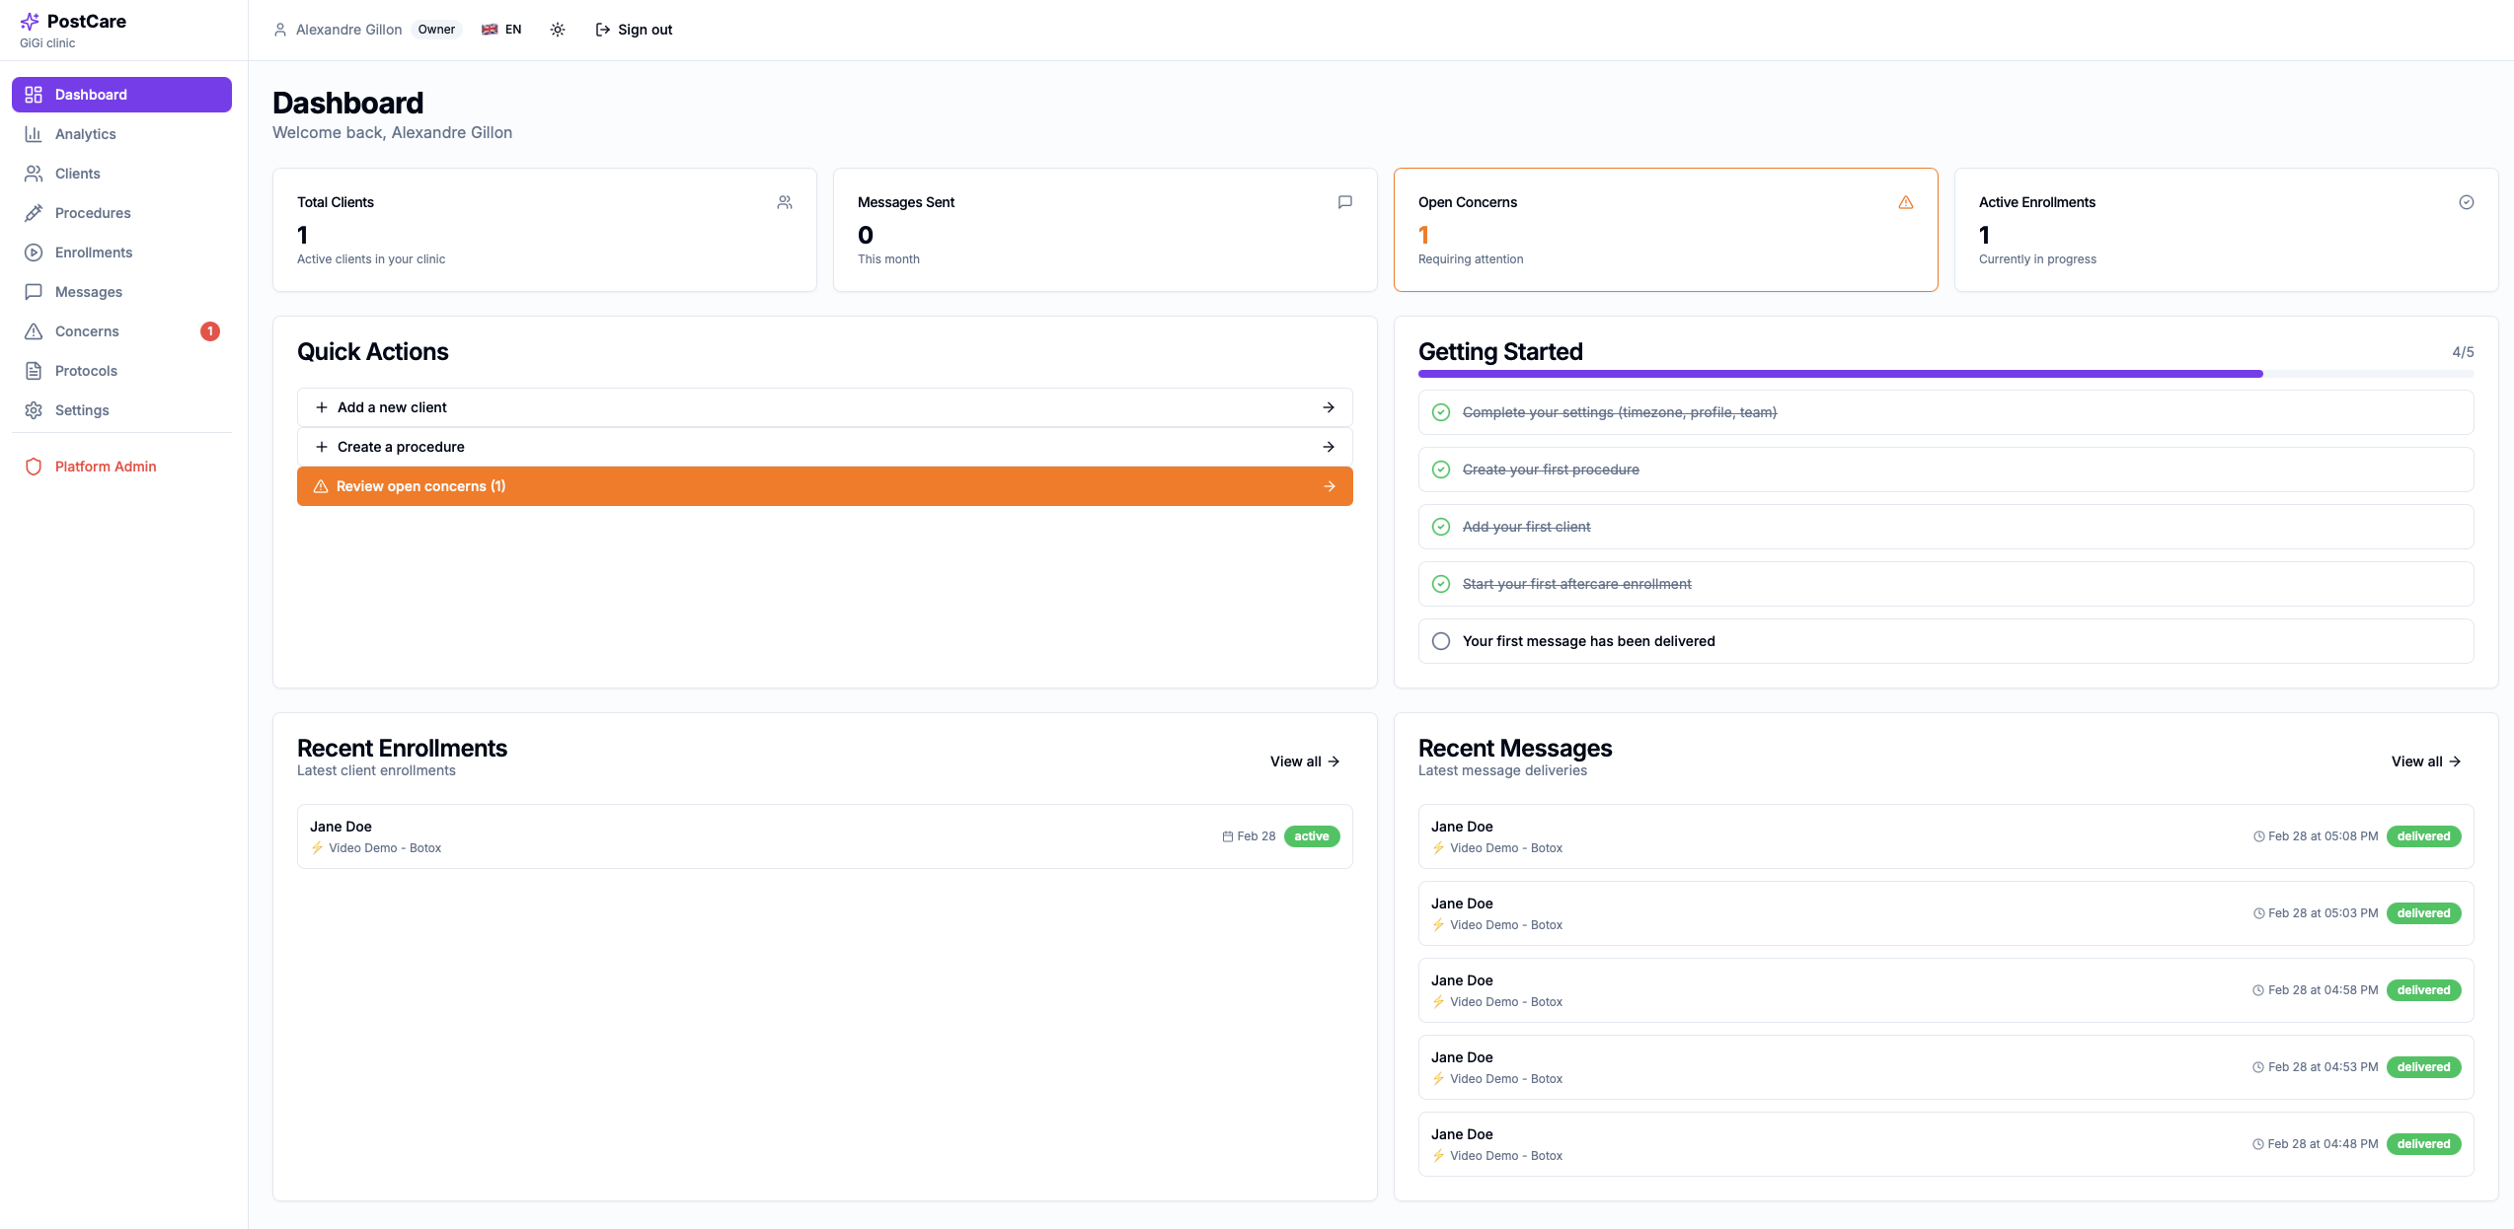Open Procedures using the pen sidebar icon
The image size is (2514, 1229).
click(33, 212)
